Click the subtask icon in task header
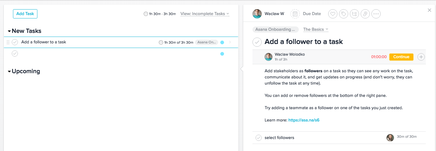Screen dimensions: 436x151 (354, 14)
